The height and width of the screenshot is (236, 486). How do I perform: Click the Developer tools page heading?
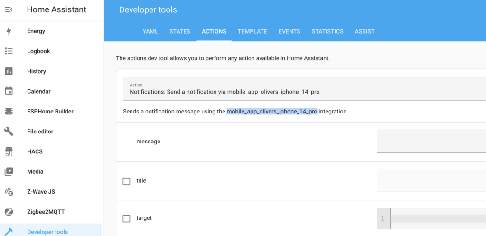pos(148,10)
